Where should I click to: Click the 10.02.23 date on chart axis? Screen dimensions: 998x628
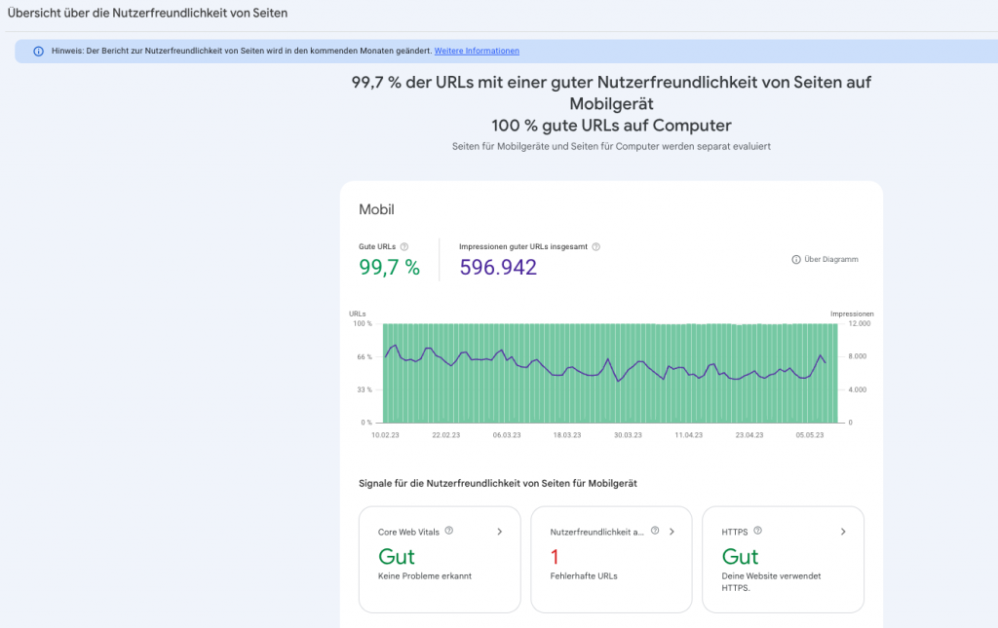[x=385, y=436]
